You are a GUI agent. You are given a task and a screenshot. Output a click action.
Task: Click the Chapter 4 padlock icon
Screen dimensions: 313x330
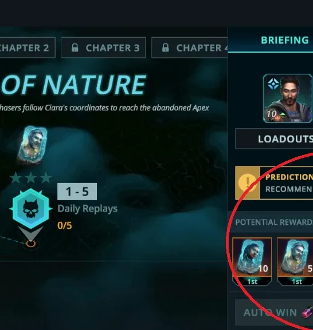click(x=165, y=47)
